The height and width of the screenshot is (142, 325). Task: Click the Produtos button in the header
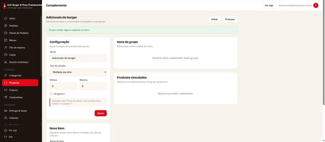230,19
